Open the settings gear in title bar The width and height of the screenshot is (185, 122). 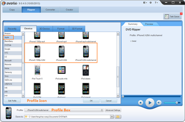click(150, 2)
